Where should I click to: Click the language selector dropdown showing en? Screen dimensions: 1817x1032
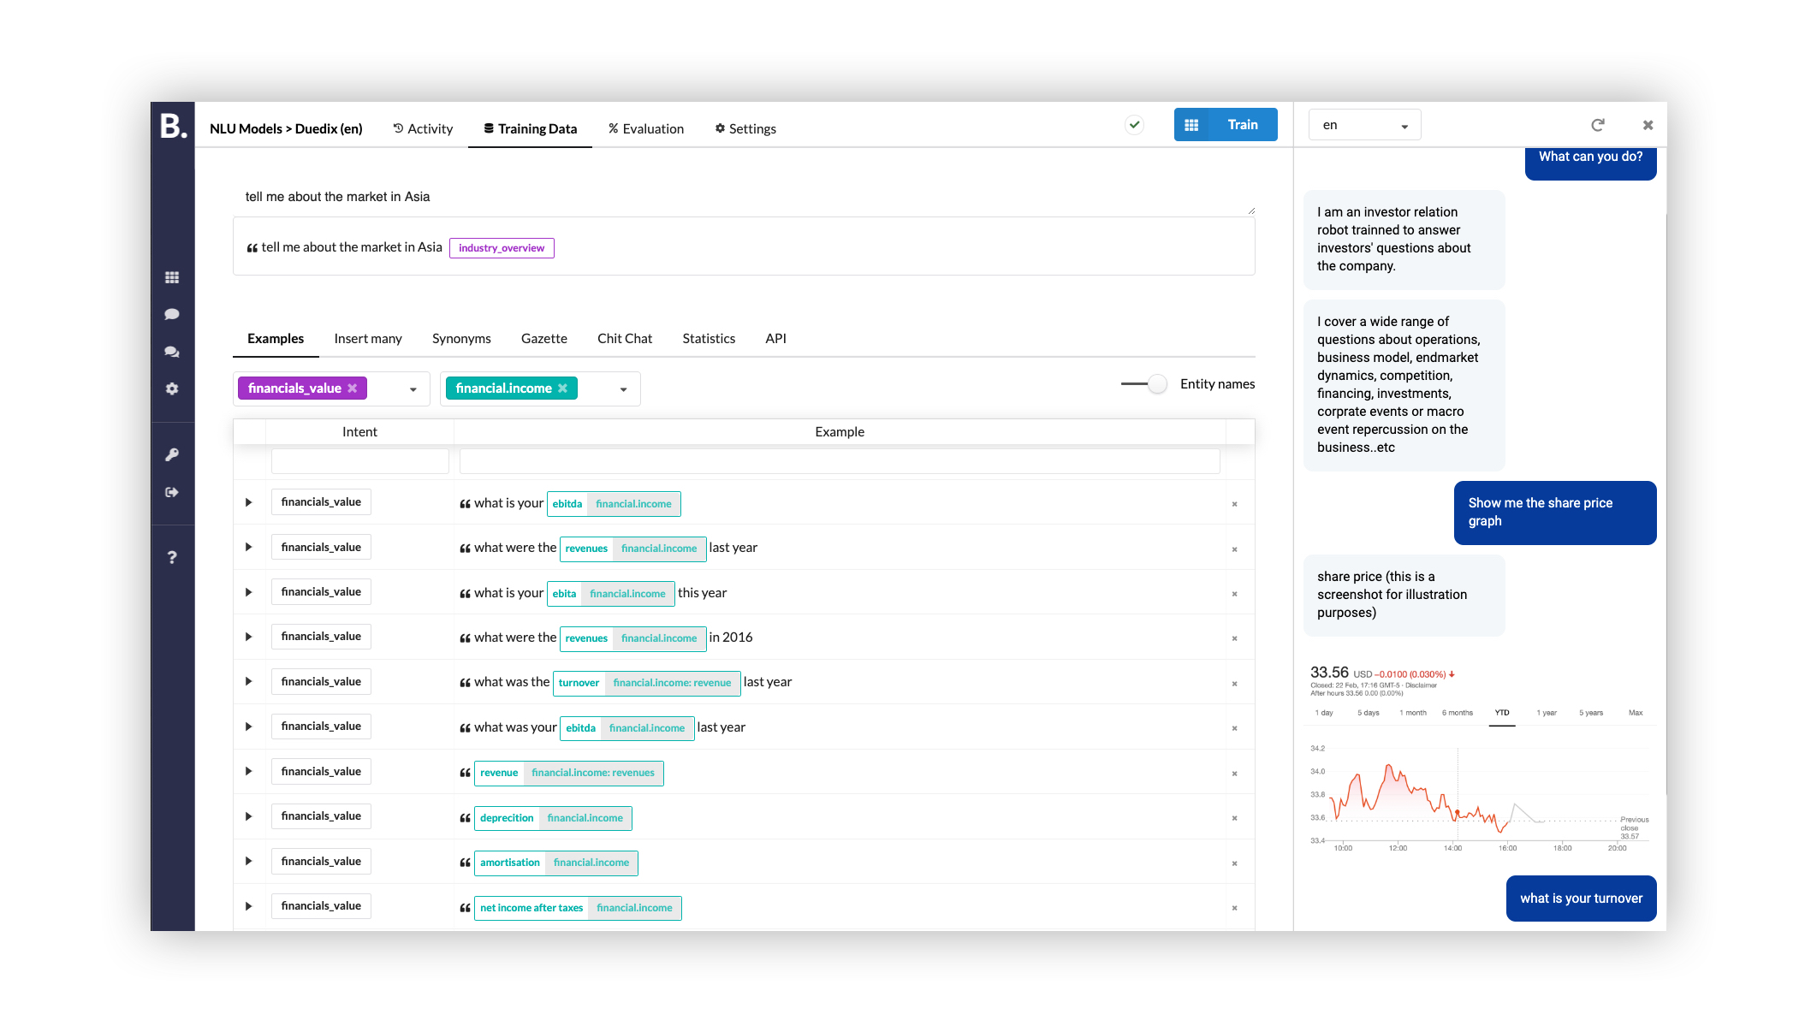pyautogui.click(x=1364, y=125)
